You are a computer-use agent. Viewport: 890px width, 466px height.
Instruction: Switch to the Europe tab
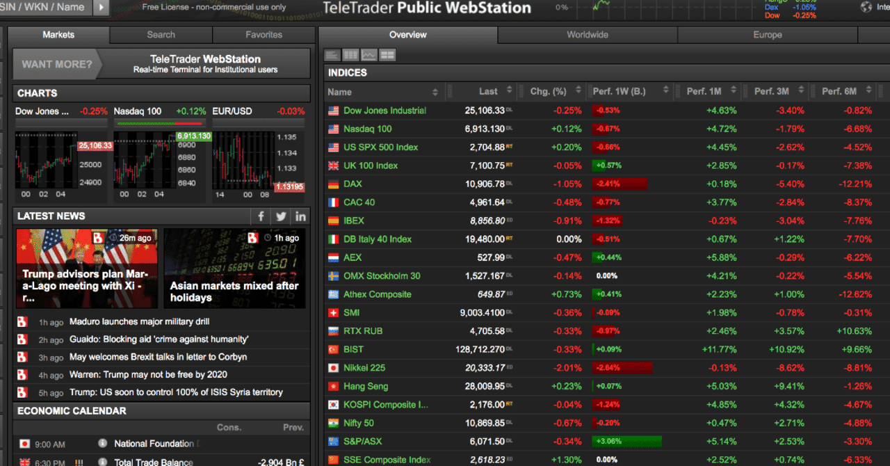[768, 35]
